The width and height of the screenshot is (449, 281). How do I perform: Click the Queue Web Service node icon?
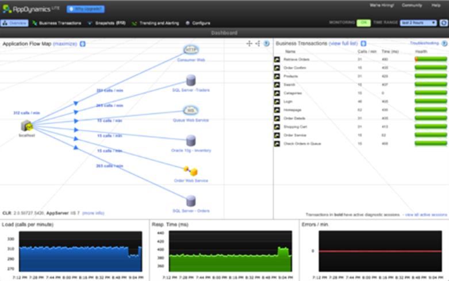click(x=191, y=110)
